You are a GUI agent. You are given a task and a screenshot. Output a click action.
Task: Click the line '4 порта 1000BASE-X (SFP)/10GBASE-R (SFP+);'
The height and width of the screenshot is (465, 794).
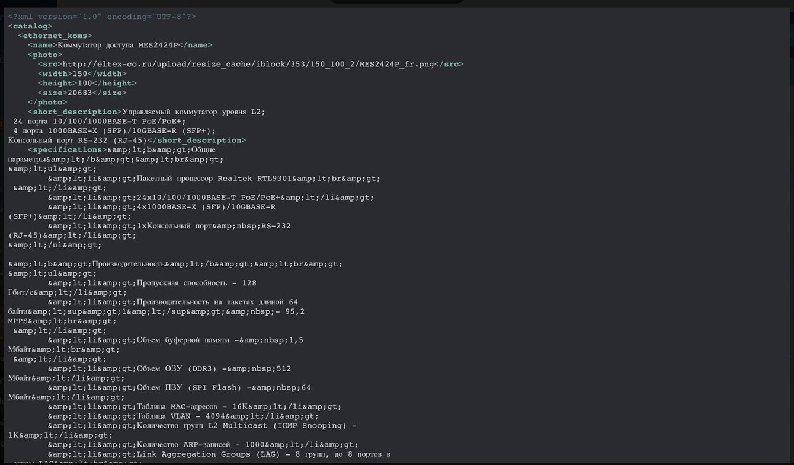pyautogui.click(x=114, y=130)
